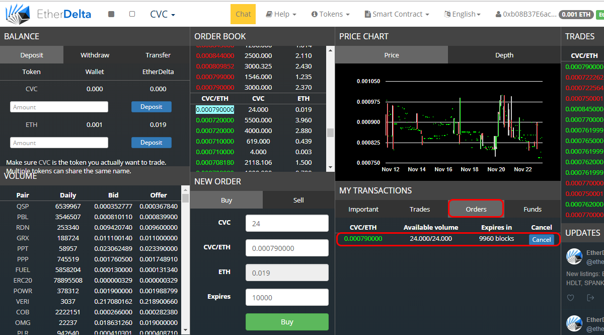The height and width of the screenshot is (335, 604).
Task: Open the Smart Contract menu
Action: pyautogui.click(x=397, y=14)
